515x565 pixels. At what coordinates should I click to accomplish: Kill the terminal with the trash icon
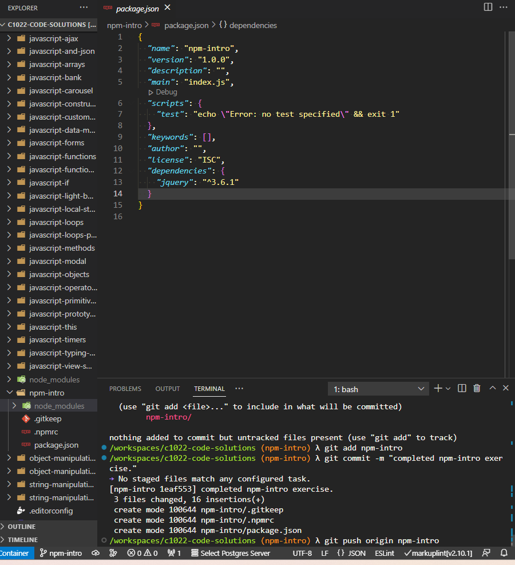(x=477, y=389)
